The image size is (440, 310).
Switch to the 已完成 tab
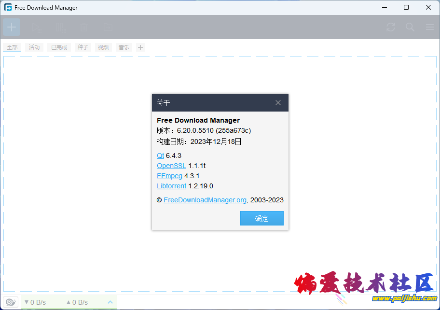click(x=59, y=47)
